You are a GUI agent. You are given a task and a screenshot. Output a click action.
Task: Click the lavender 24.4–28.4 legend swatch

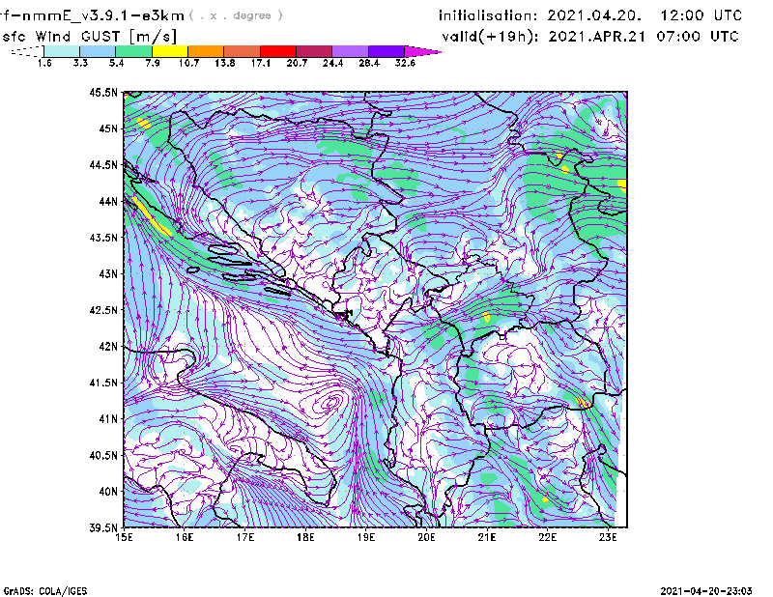pos(351,51)
